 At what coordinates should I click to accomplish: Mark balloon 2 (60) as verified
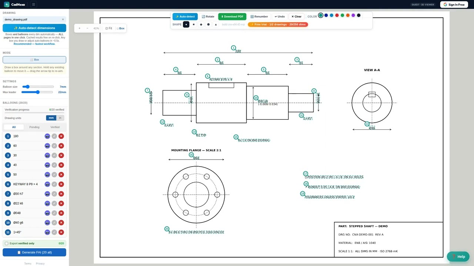[x=54, y=146]
